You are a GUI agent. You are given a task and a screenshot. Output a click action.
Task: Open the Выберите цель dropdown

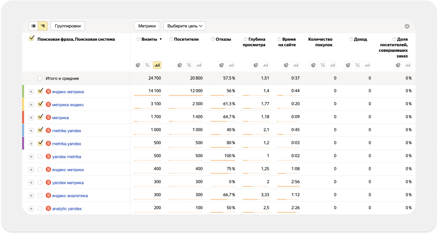184,26
